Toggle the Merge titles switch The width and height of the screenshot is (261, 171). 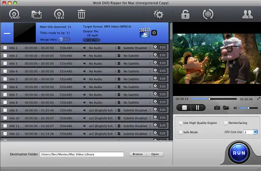click(x=65, y=39)
